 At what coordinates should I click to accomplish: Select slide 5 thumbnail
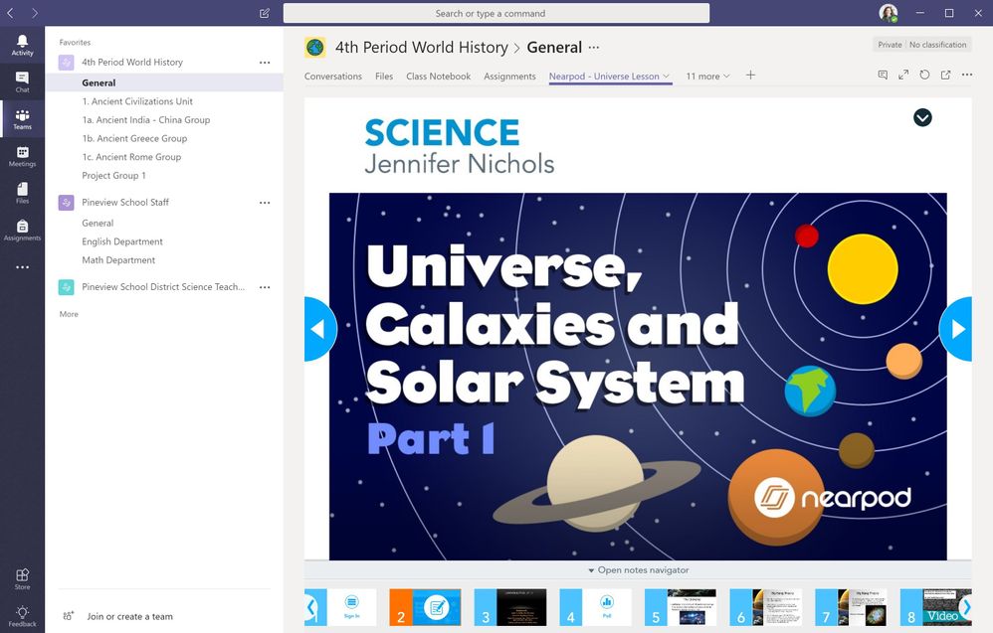click(681, 607)
